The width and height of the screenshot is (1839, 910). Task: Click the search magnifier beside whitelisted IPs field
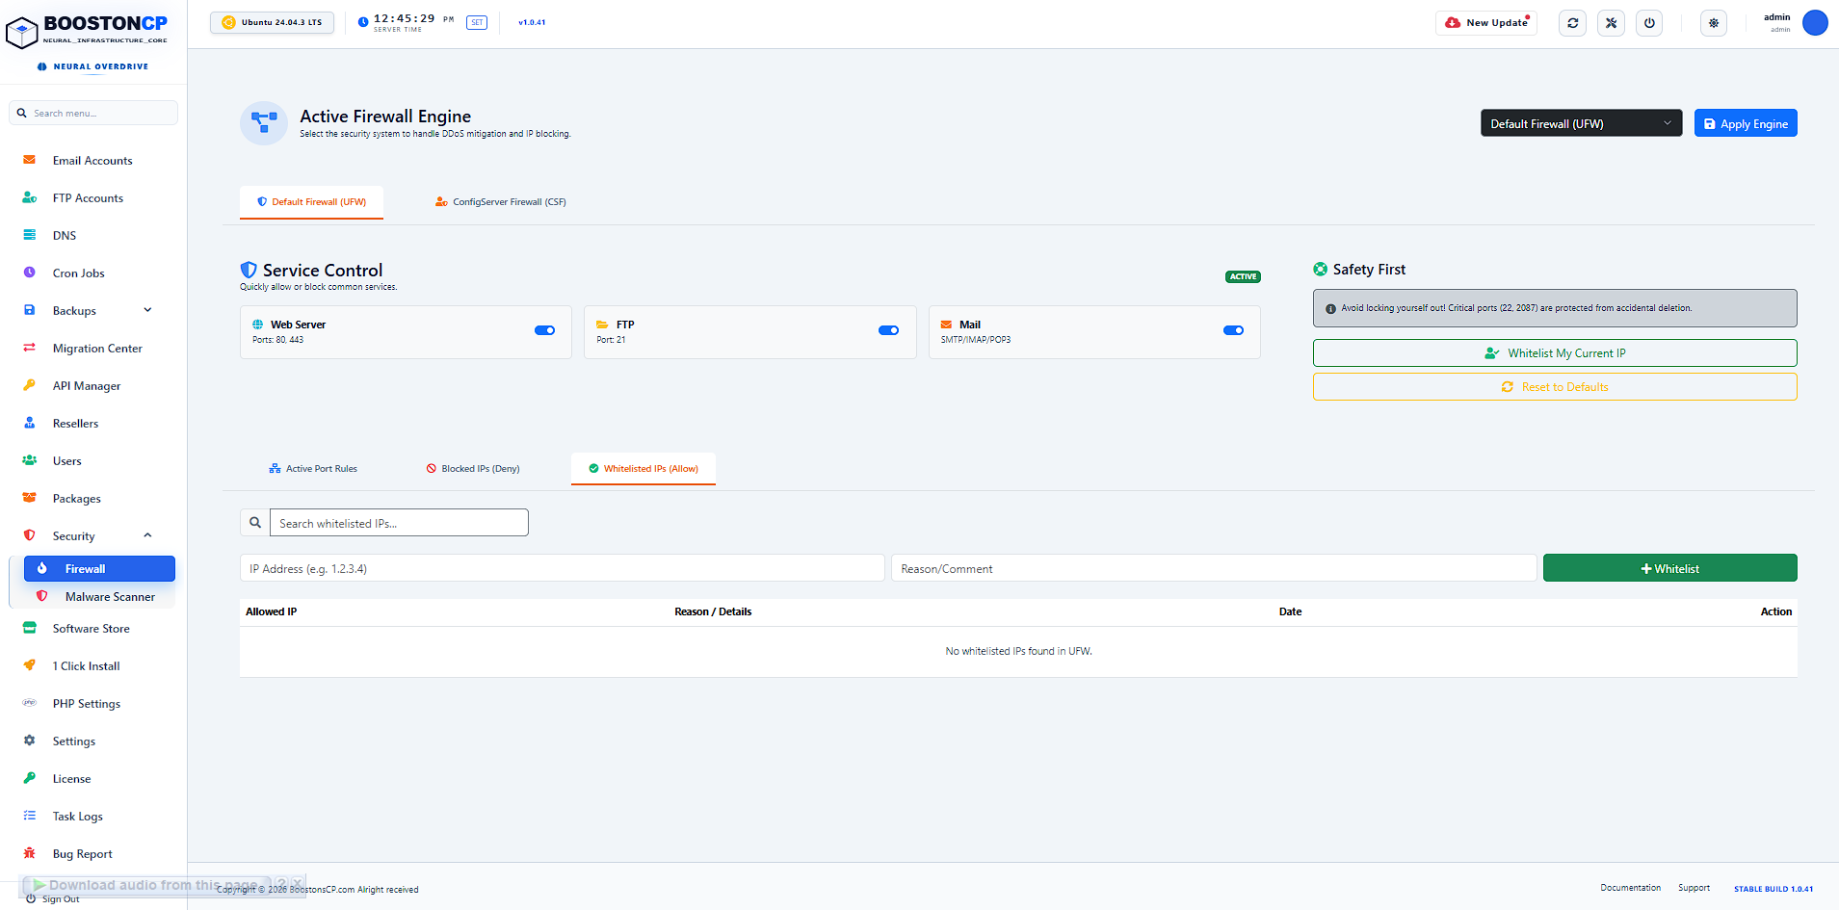(x=255, y=523)
